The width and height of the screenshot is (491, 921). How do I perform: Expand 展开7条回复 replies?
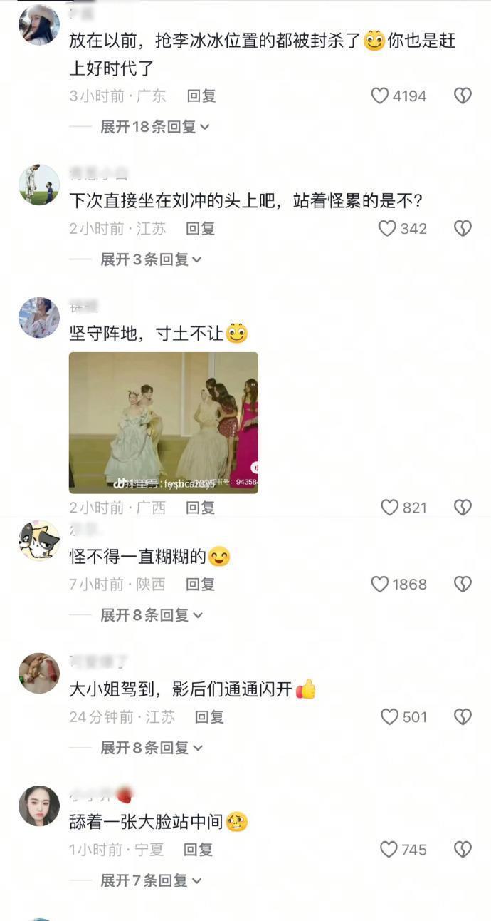coord(151,881)
